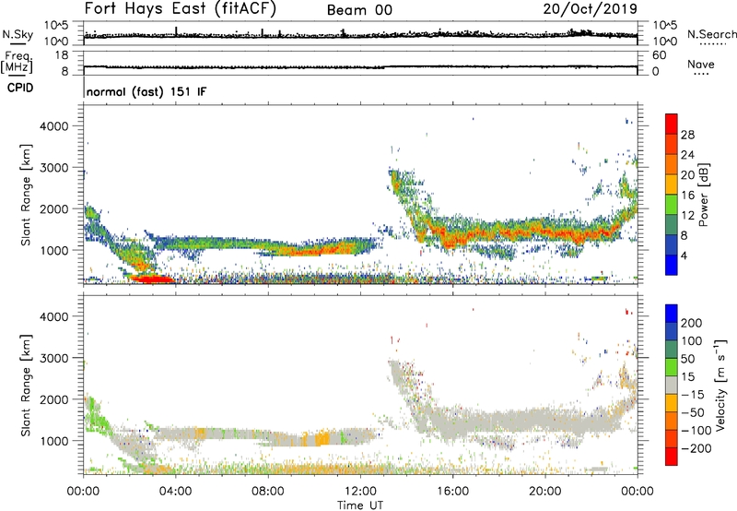Click the plot title "Fort Hays East (fitACF)"
Viewport: 737px width, 511px height.
coord(181,9)
